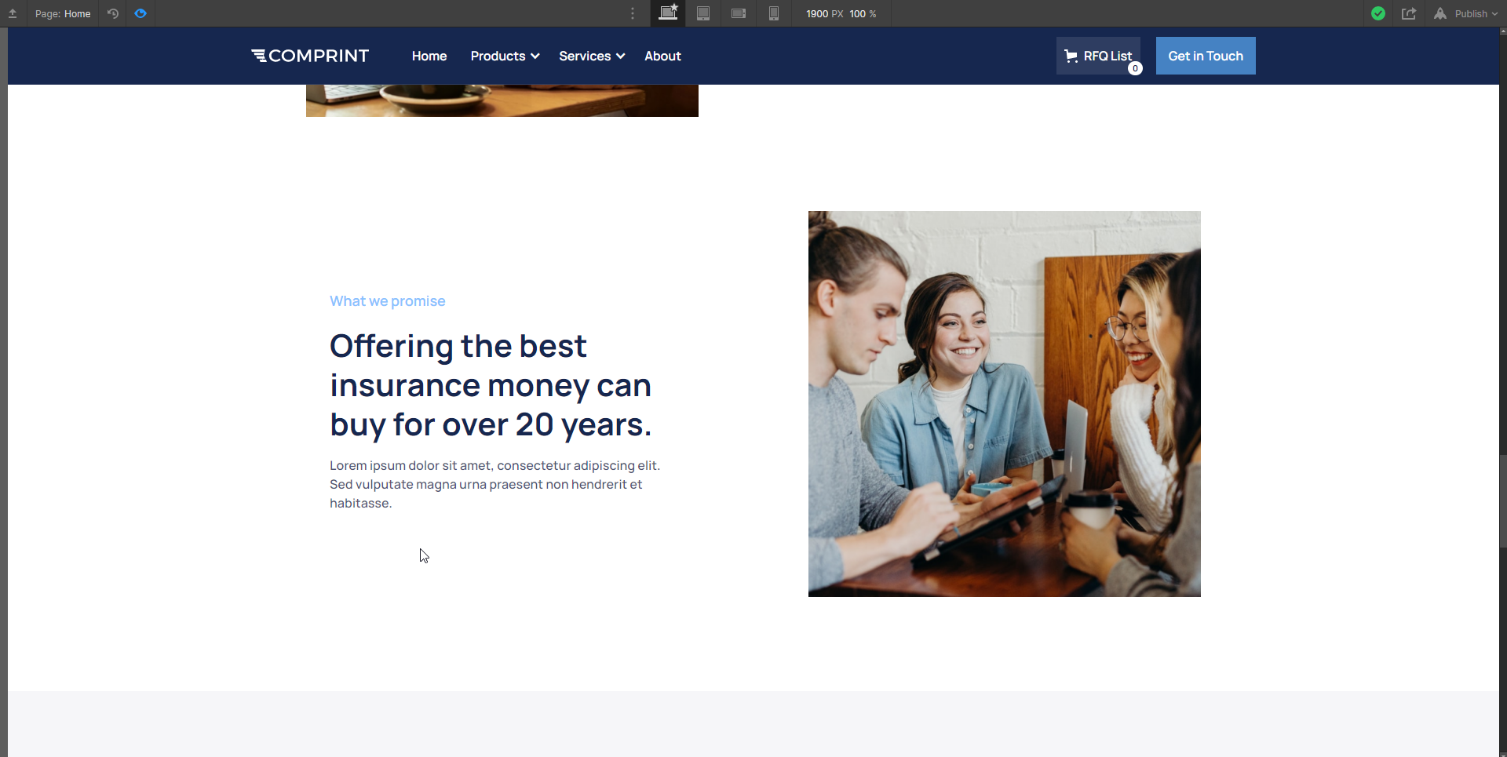Open the Publish dropdown
The height and width of the screenshot is (757, 1507).
(x=1476, y=14)
